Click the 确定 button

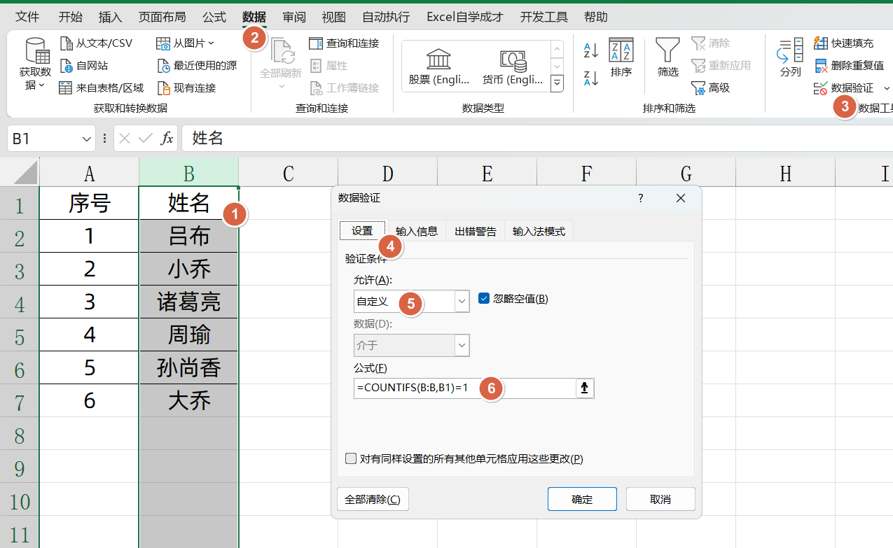(582, 499)
